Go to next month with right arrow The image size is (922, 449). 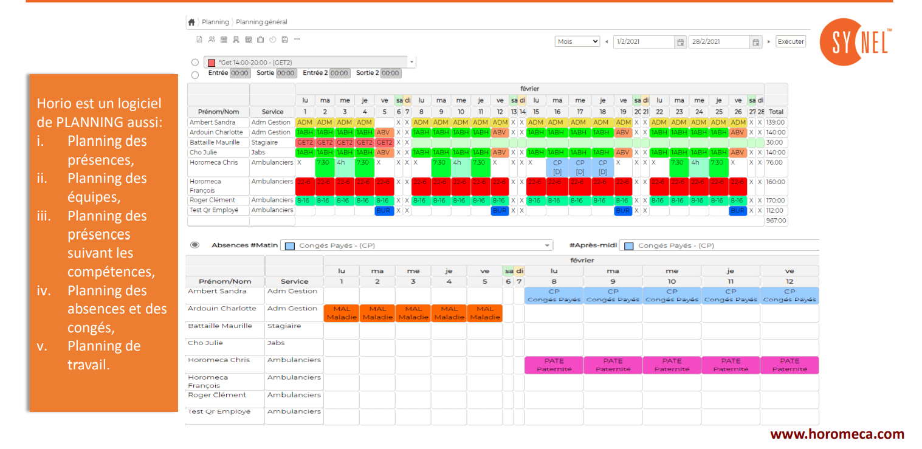coord(769,42)
